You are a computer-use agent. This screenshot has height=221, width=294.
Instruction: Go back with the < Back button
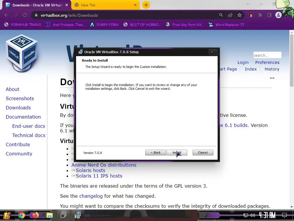tap(155, 153)
